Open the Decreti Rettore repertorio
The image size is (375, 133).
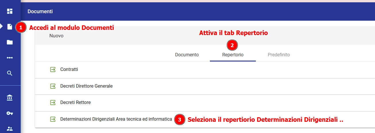pos(76,103)
